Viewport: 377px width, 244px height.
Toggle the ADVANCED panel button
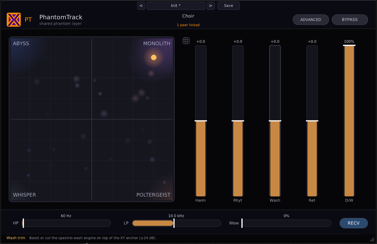(x=311, y=20)
